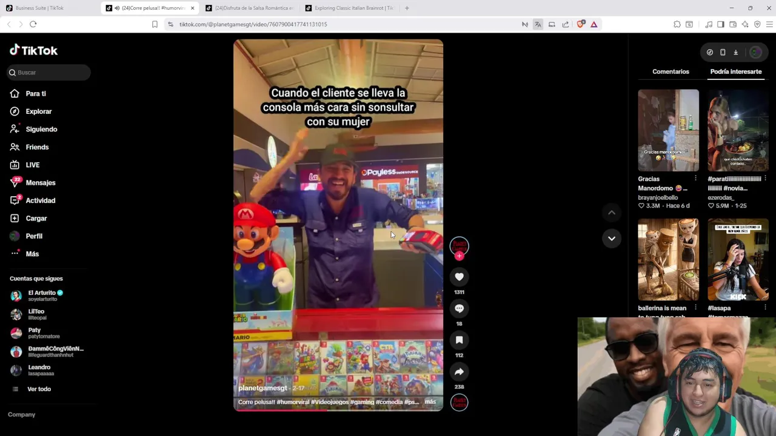Open Brave Shields lion icon
This screenshot has width=776, height=436.
coord(581,24)
